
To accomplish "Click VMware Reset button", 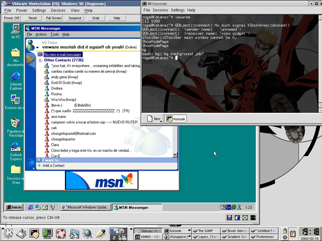I will [x=33, y=18].
